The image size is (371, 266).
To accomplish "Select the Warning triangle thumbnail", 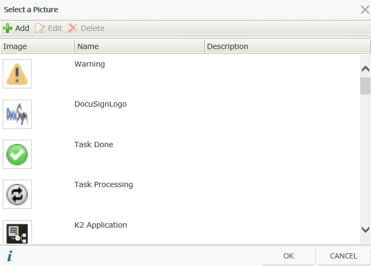I will 17,74.
